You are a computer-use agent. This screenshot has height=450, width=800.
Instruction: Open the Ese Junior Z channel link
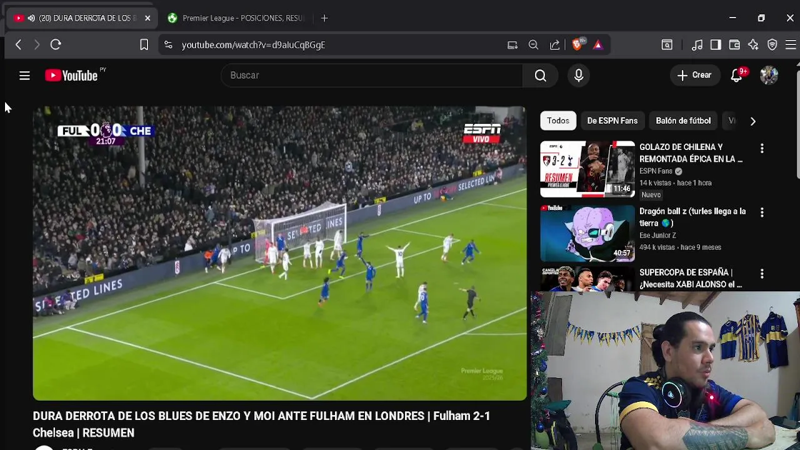tap(657, 236)
